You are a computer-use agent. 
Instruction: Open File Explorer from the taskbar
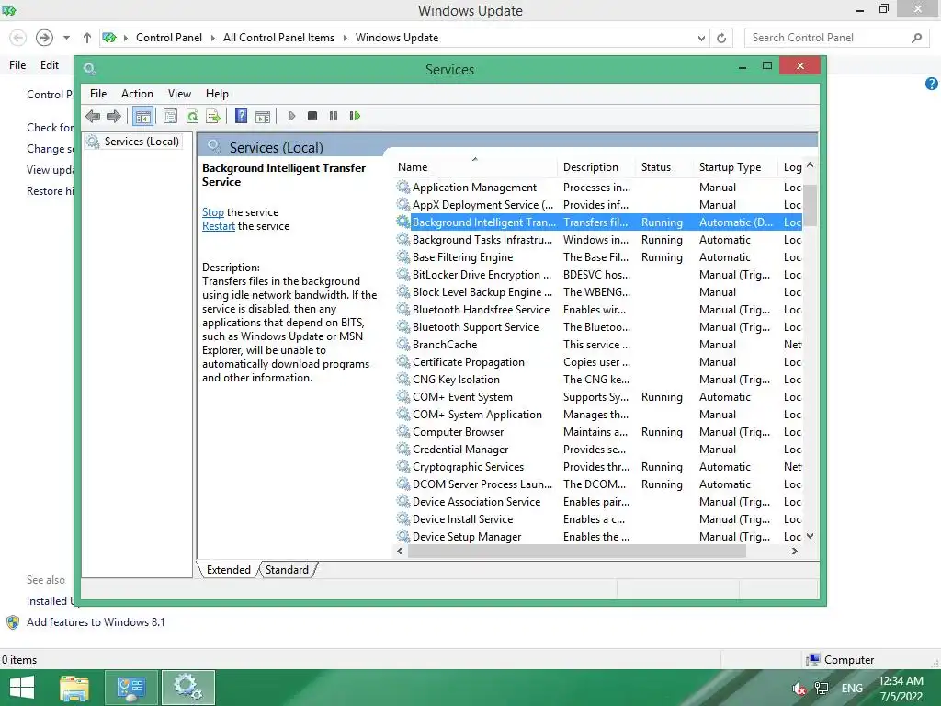[x=74, y=688]
